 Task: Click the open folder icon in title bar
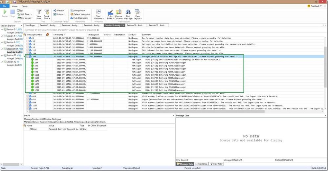pyautogui.click(x=11, y=2)
